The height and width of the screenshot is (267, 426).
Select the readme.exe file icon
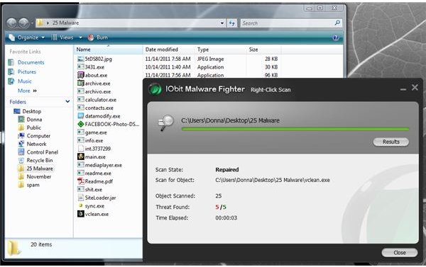click(81, 174)
